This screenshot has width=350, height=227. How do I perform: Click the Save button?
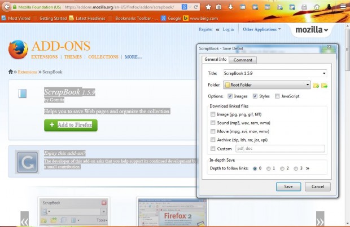(x=288, y=186)
